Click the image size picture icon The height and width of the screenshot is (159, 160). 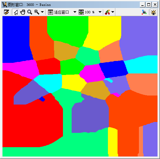point(81,12)
